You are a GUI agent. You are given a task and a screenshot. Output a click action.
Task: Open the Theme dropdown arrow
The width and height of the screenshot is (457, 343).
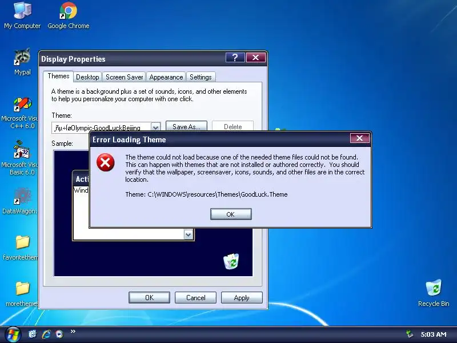click(x=155, y=127)
